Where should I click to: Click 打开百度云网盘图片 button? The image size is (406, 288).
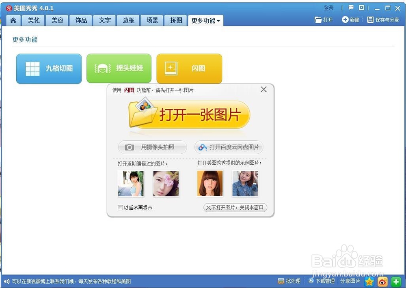click(x=229, y=147)
